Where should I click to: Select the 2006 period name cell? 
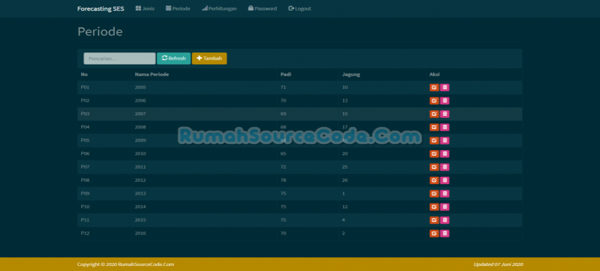(x=204, y=101)
